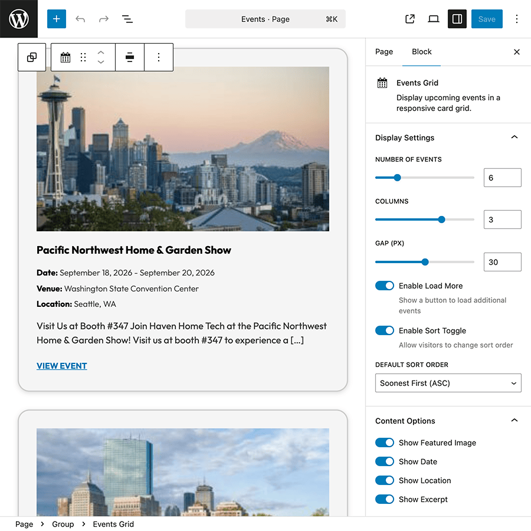
Task: Open the block alignment control
Action: [x=130, y=57]
